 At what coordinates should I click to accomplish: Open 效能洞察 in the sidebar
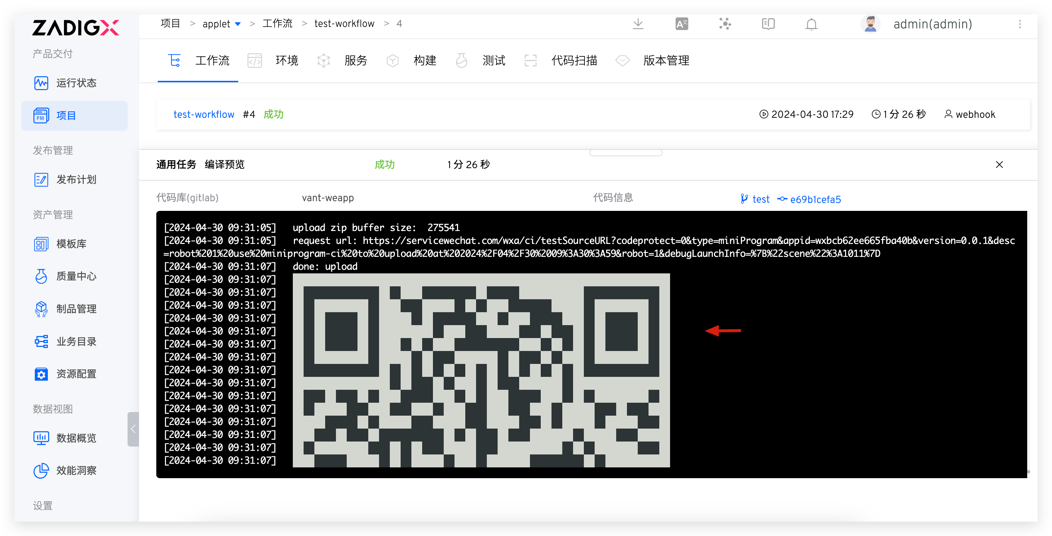pos(74,471)
